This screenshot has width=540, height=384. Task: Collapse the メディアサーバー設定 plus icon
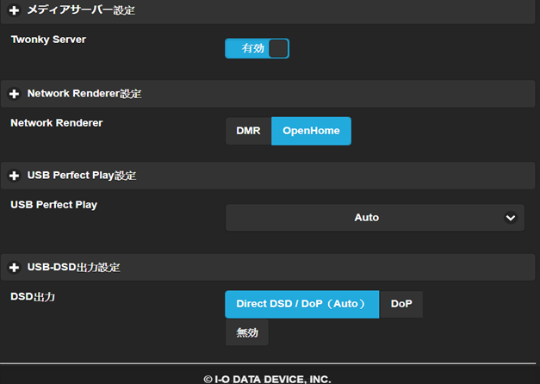click(x=14, y=10)
